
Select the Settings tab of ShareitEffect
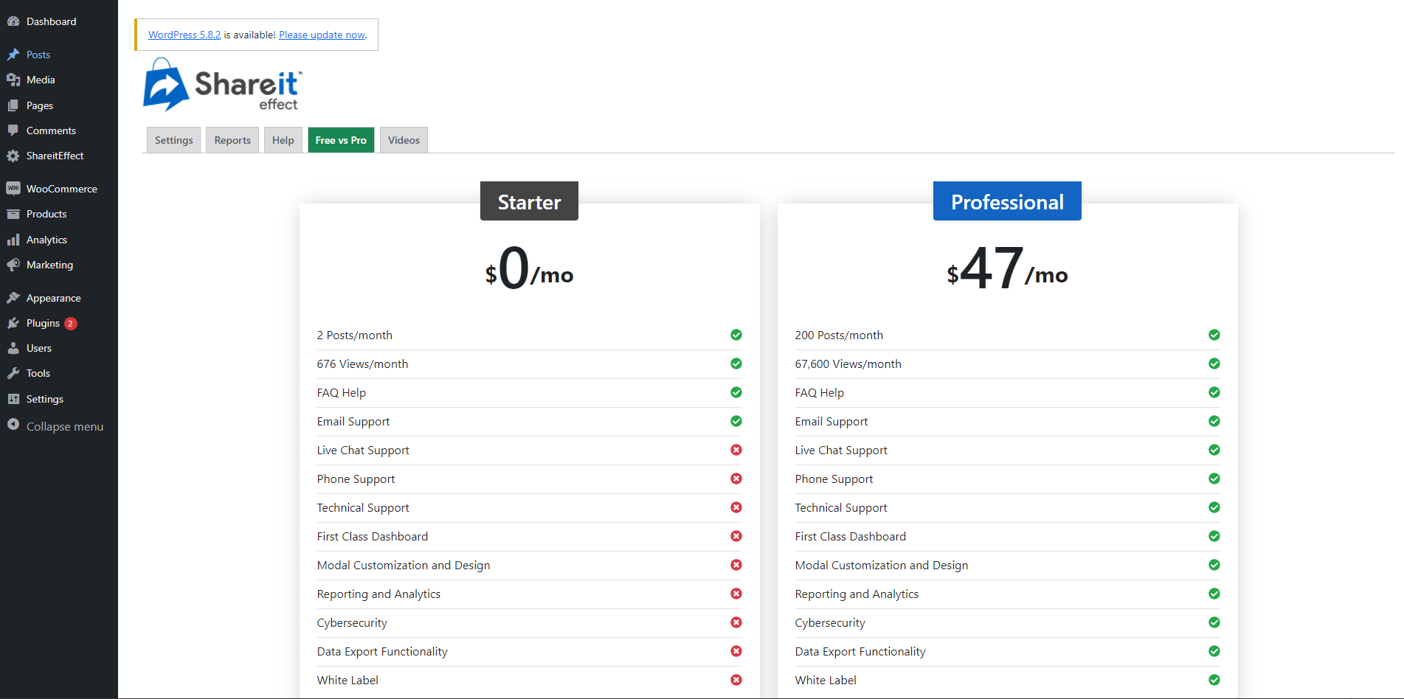(x=174, y=140)
